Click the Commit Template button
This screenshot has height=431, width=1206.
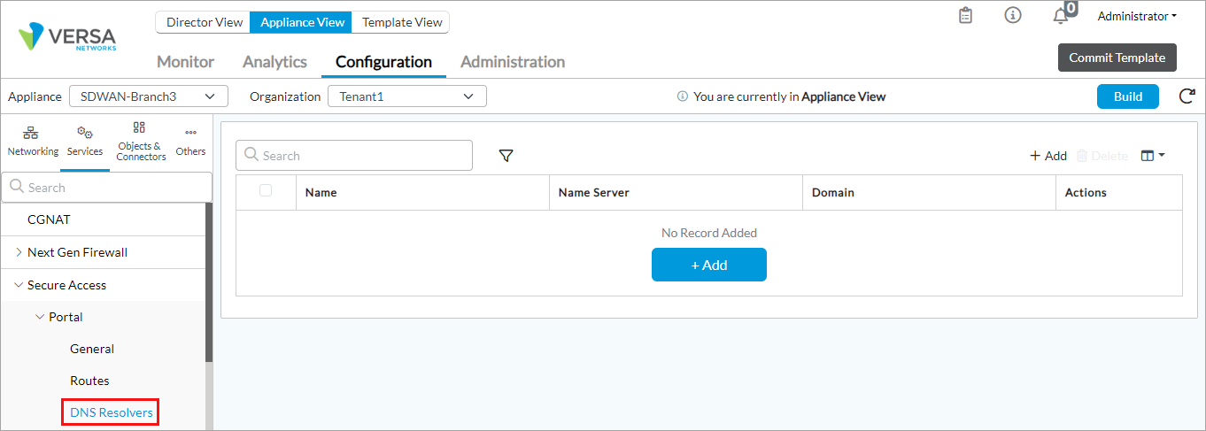pos(1117,58)
